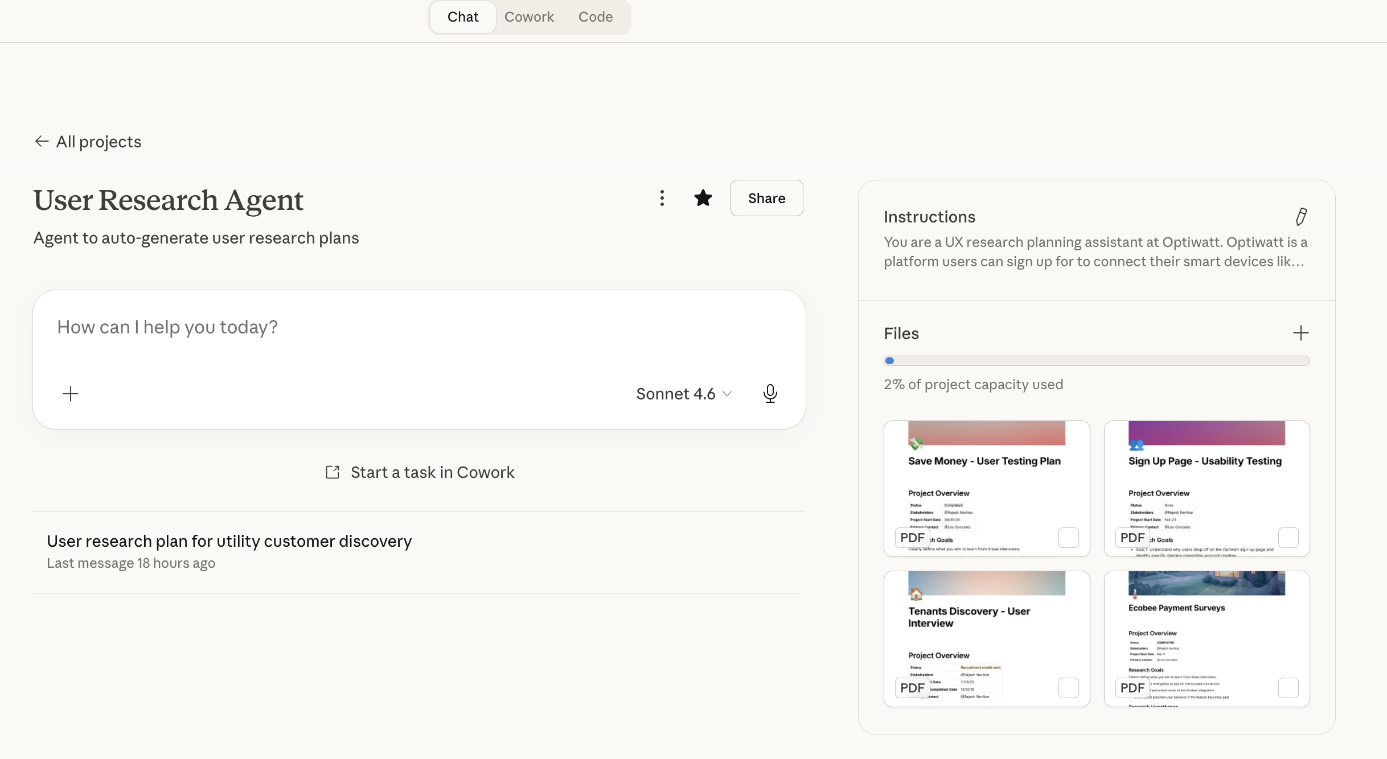The width and height of the screenshot is (1387, 759).
Task: Click the project capacity progress bar
Action: coord(1096,361)
